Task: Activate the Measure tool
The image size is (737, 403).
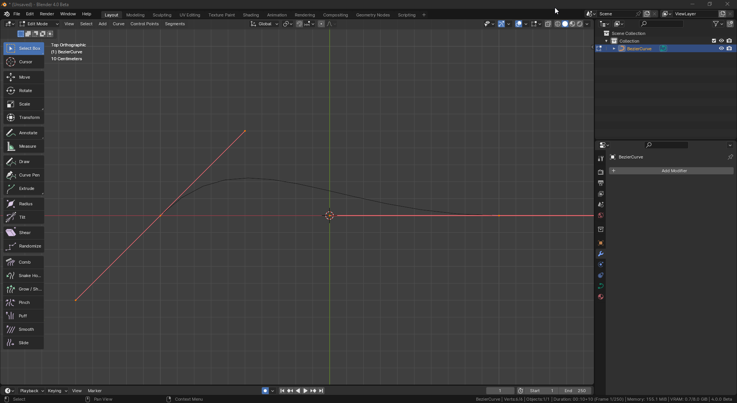Action: pyautogui.click(x=24, y=146)
